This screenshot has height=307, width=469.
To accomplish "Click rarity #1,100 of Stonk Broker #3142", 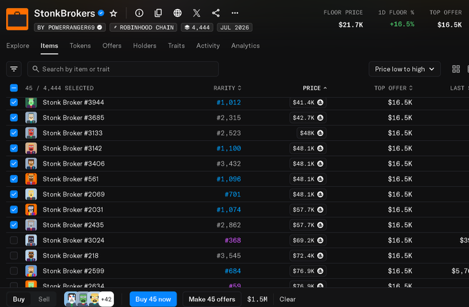I will tap(229, 148).
